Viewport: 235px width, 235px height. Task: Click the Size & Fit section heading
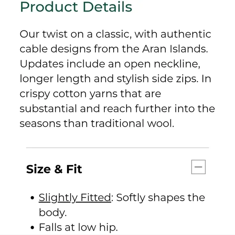54,169
